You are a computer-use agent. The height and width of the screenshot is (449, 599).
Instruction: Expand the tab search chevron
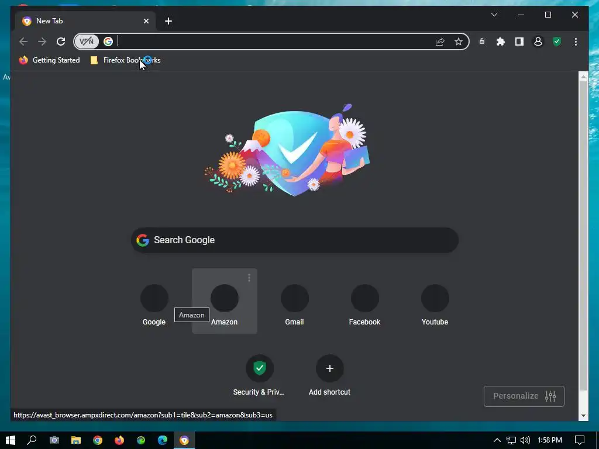tap(494, 15)
